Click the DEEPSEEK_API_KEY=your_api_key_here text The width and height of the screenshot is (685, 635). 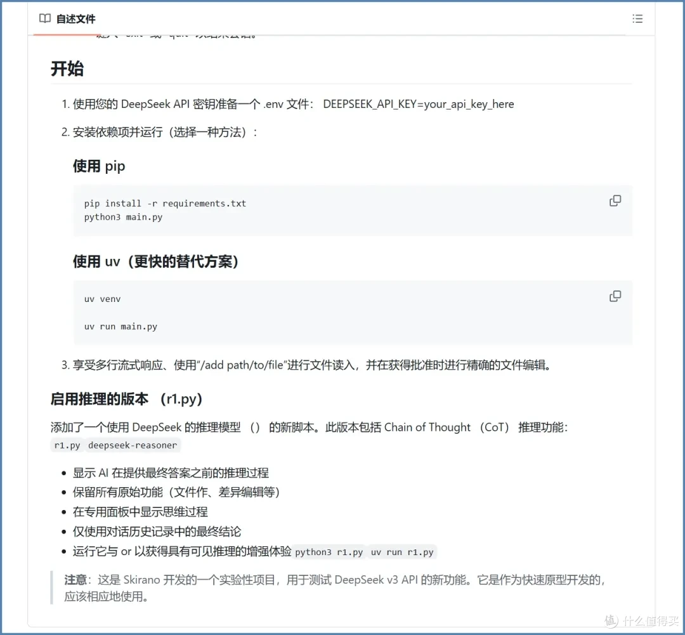click(419, 104)
